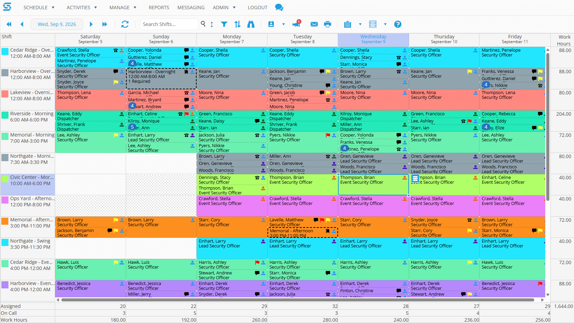Open comment icon on Sunday Cooper, Yolonda shift
The width and height of the screenshot is (574, 323).
186,50
